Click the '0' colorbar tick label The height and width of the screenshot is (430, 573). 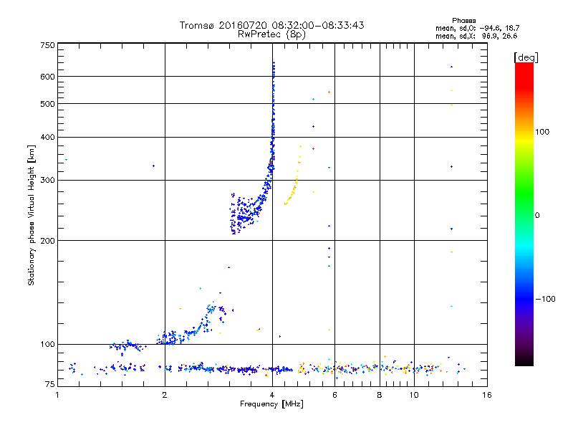(537, 216)
